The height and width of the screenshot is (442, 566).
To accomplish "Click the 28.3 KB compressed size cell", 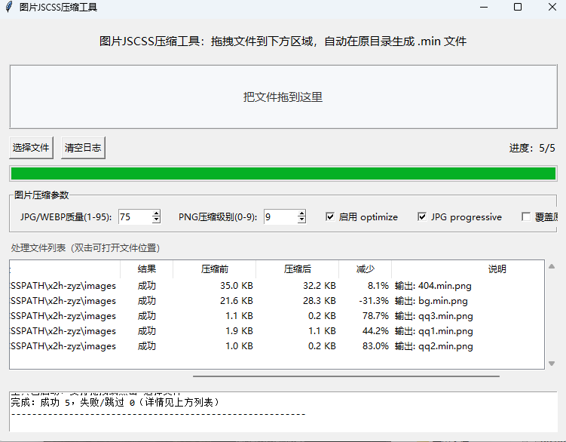I will pos(320,301).
